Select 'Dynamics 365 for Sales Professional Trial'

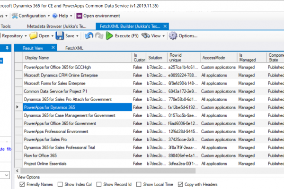point(77,147)
